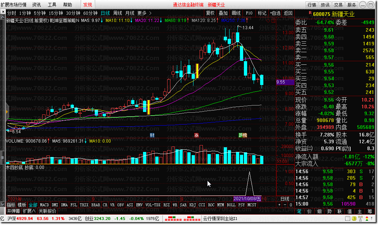Click the yellow lock icon in the status bar
379x225 pixels.
point(354,219)
